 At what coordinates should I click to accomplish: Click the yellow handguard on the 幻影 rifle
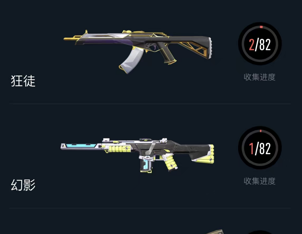[x=120, y=149]
